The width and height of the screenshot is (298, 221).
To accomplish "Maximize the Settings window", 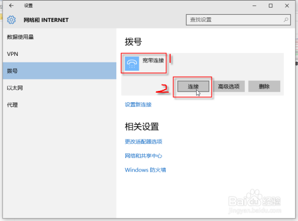I will pos(271,6).
